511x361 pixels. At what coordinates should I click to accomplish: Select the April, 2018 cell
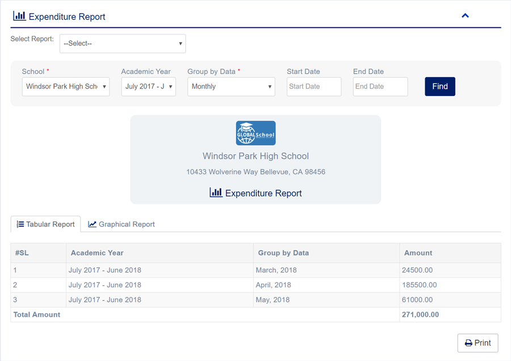tap(326, 285)
